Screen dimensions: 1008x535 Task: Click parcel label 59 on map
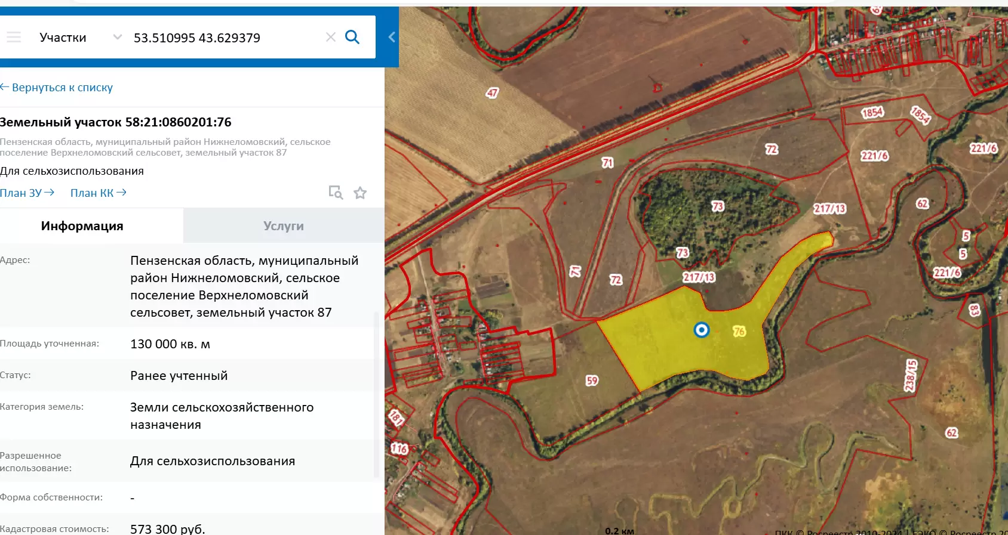pyautogui.click(x=592, y=381)
